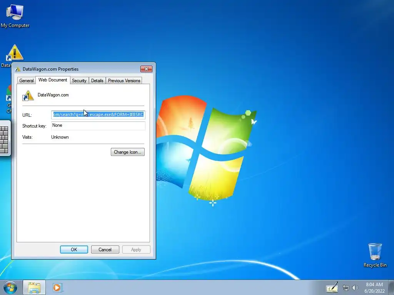Click the on-screen keyboard panel at left edge
The height and width of the screenshot is (295, 394).
[5, 138]
